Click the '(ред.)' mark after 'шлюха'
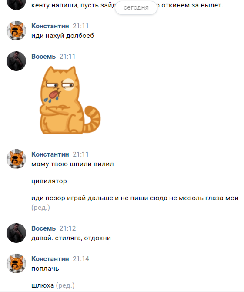 [x=65, y=285]
